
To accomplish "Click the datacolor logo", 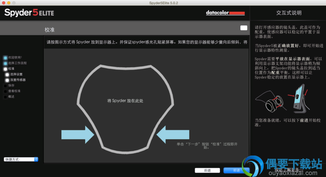I will coord(226,13).
